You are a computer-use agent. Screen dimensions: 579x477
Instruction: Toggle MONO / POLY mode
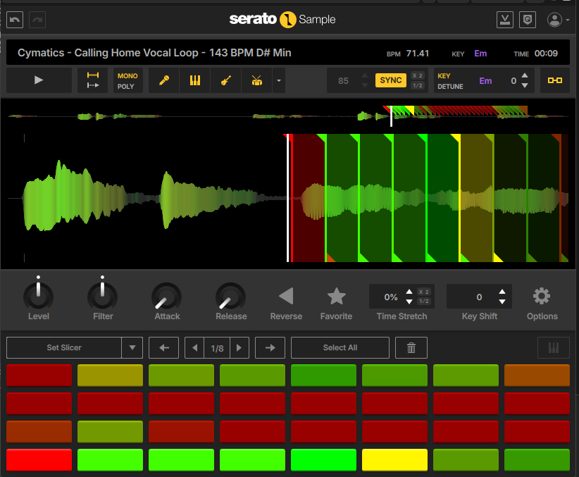[x=127, y=80]
